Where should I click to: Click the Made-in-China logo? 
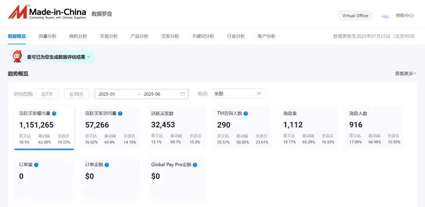pos(47,13)
